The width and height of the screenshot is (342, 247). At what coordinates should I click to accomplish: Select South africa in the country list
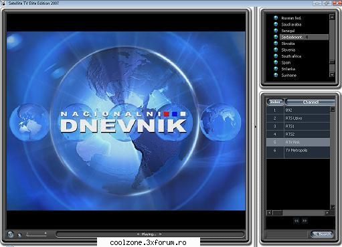pyautogui.click(x=291, y=56)
